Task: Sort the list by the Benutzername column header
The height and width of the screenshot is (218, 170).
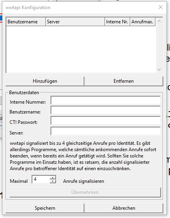Action: tap(26, 22)
